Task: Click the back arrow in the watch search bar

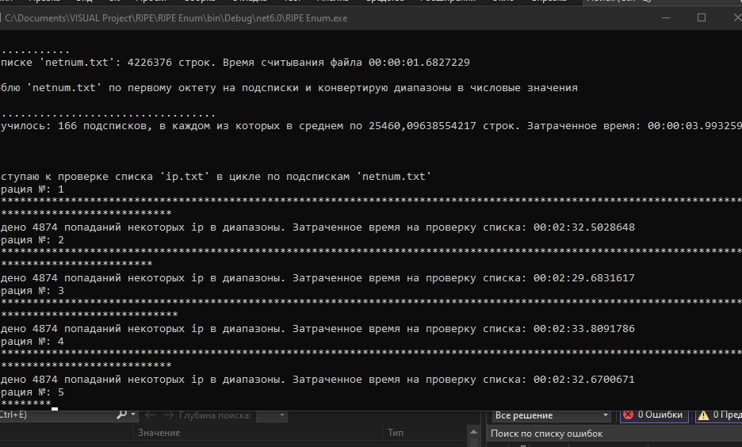Action: point(150,415)
